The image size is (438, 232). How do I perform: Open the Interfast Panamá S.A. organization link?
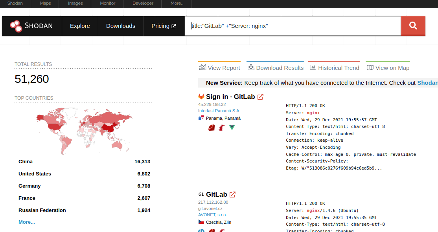pyautogui.click(x=219, y=111)
